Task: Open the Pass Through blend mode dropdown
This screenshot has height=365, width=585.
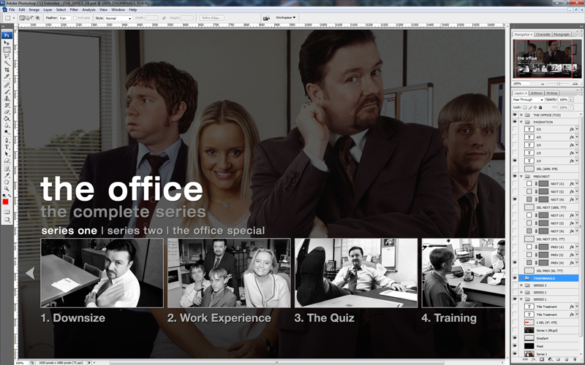Action: [528, 100]
